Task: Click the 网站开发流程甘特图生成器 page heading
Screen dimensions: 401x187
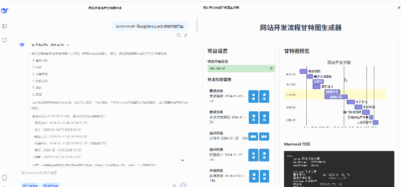Action: click(301, 27)
